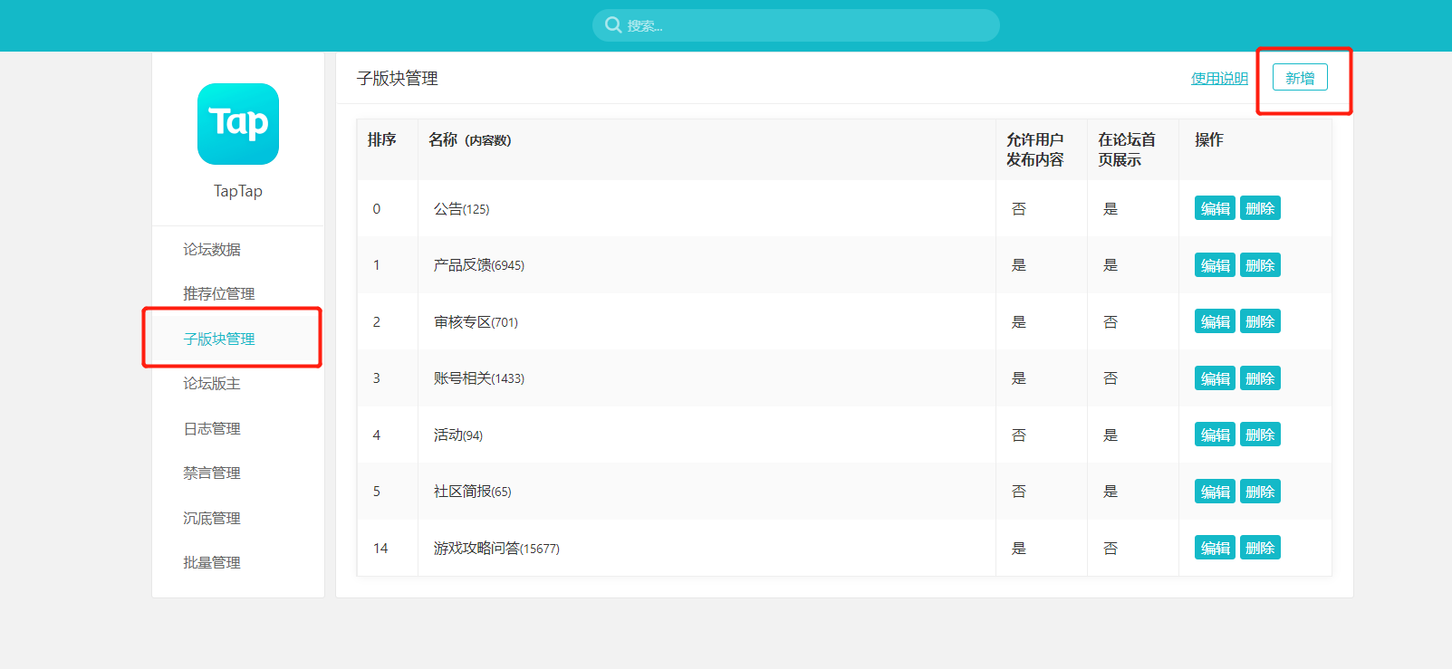Delete the 社区简报 sub-board
The image size is (1452, 669).
(x=1260, y=492)
